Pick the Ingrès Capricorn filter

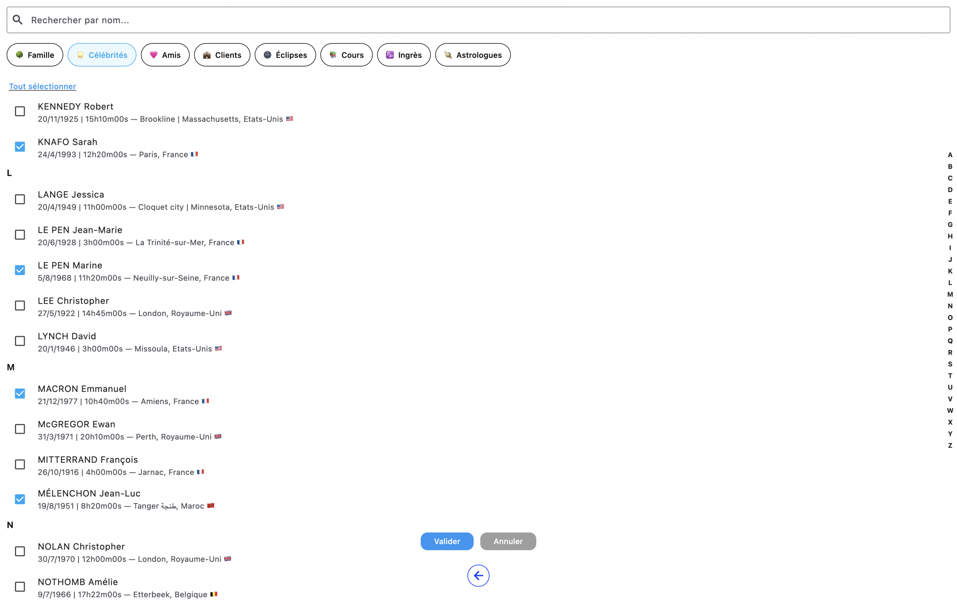403,55
